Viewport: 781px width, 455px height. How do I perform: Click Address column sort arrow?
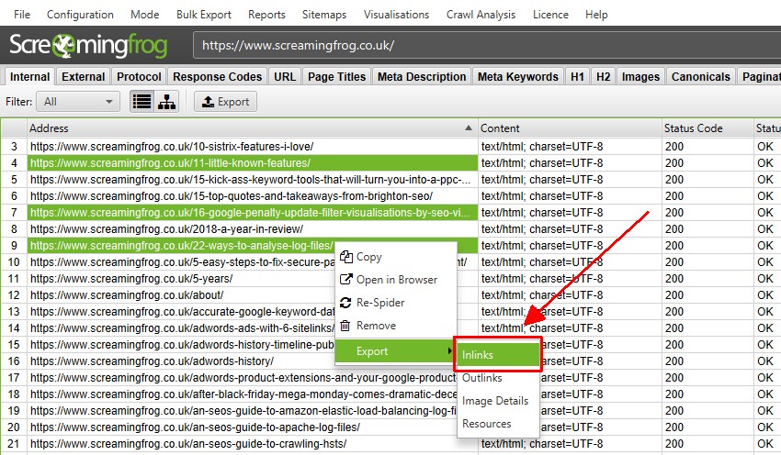click(469, 128)
